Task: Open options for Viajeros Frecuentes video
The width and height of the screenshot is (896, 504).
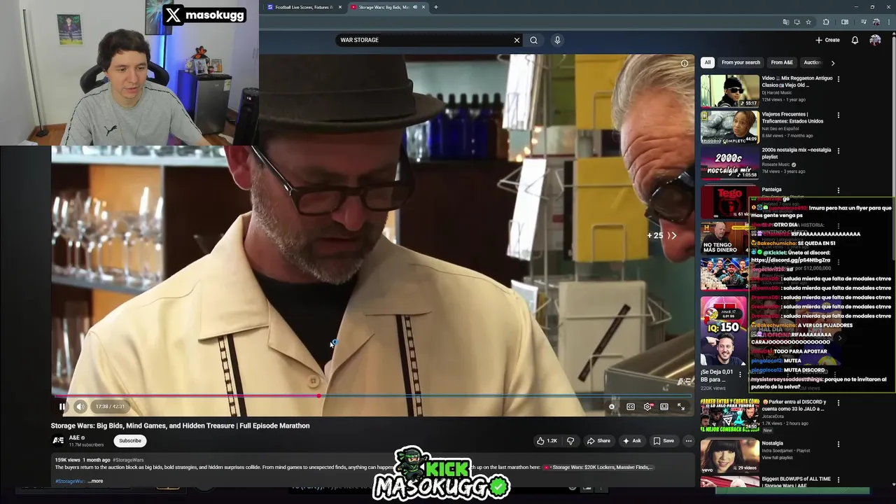Action: click(x=839, y=115)
